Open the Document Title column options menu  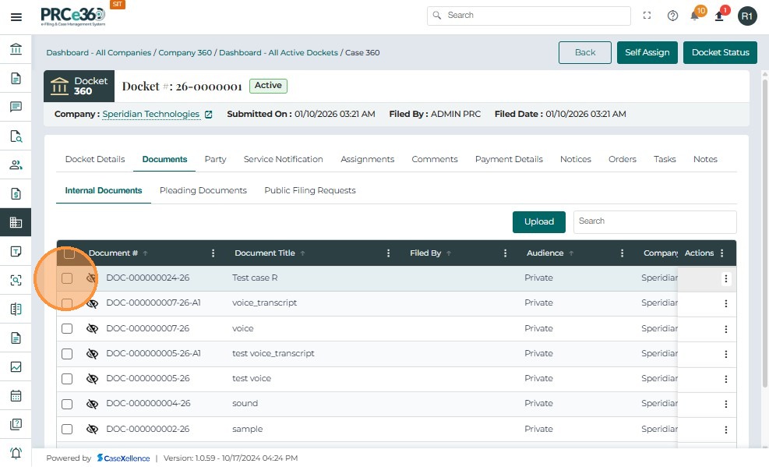tap(389, 253)
